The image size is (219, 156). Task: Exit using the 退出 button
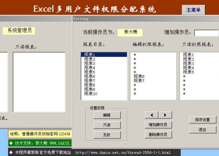203,130
